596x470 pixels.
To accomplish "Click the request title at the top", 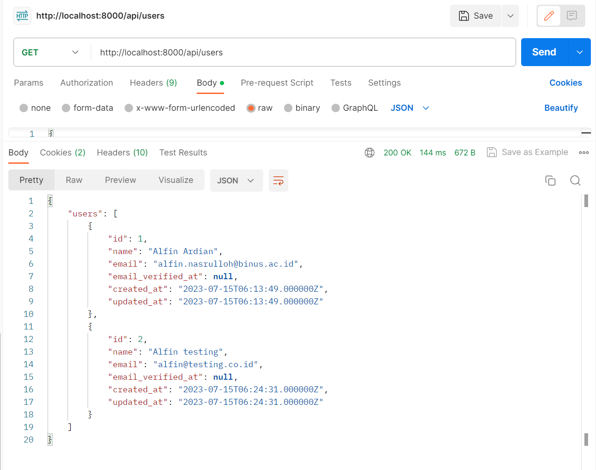I will coord(100,16).
